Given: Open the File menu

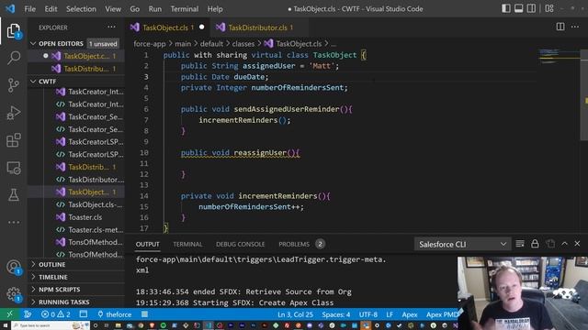Looking at the screenshot, I should coord(29,9).
